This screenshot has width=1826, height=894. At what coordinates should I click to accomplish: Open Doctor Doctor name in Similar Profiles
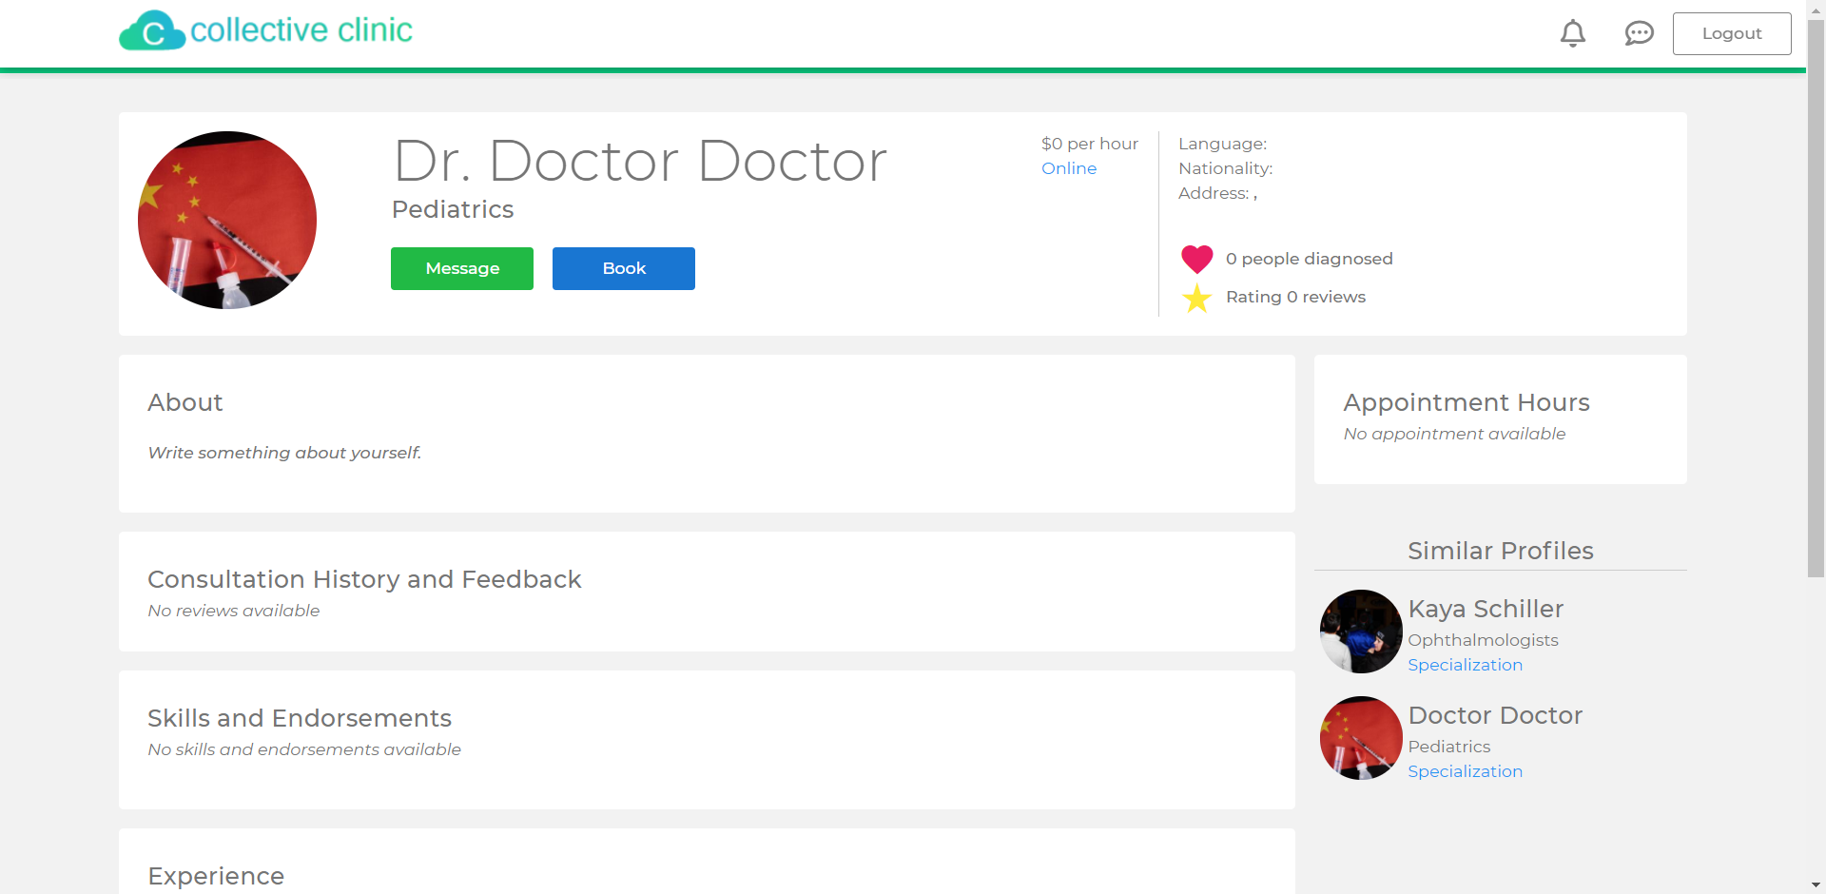(1495, 715)
